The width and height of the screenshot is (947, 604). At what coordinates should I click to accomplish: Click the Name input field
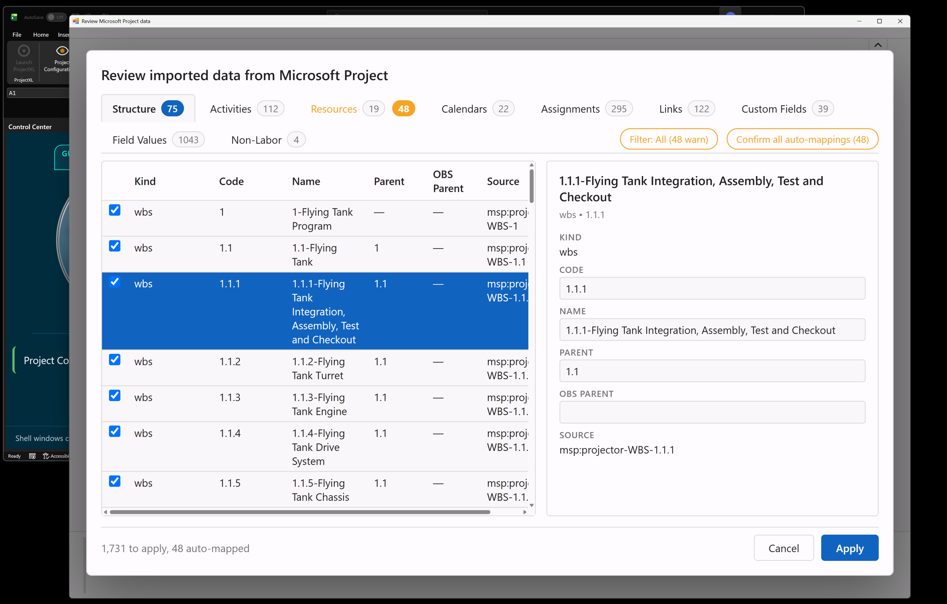[x=712, y=330]
